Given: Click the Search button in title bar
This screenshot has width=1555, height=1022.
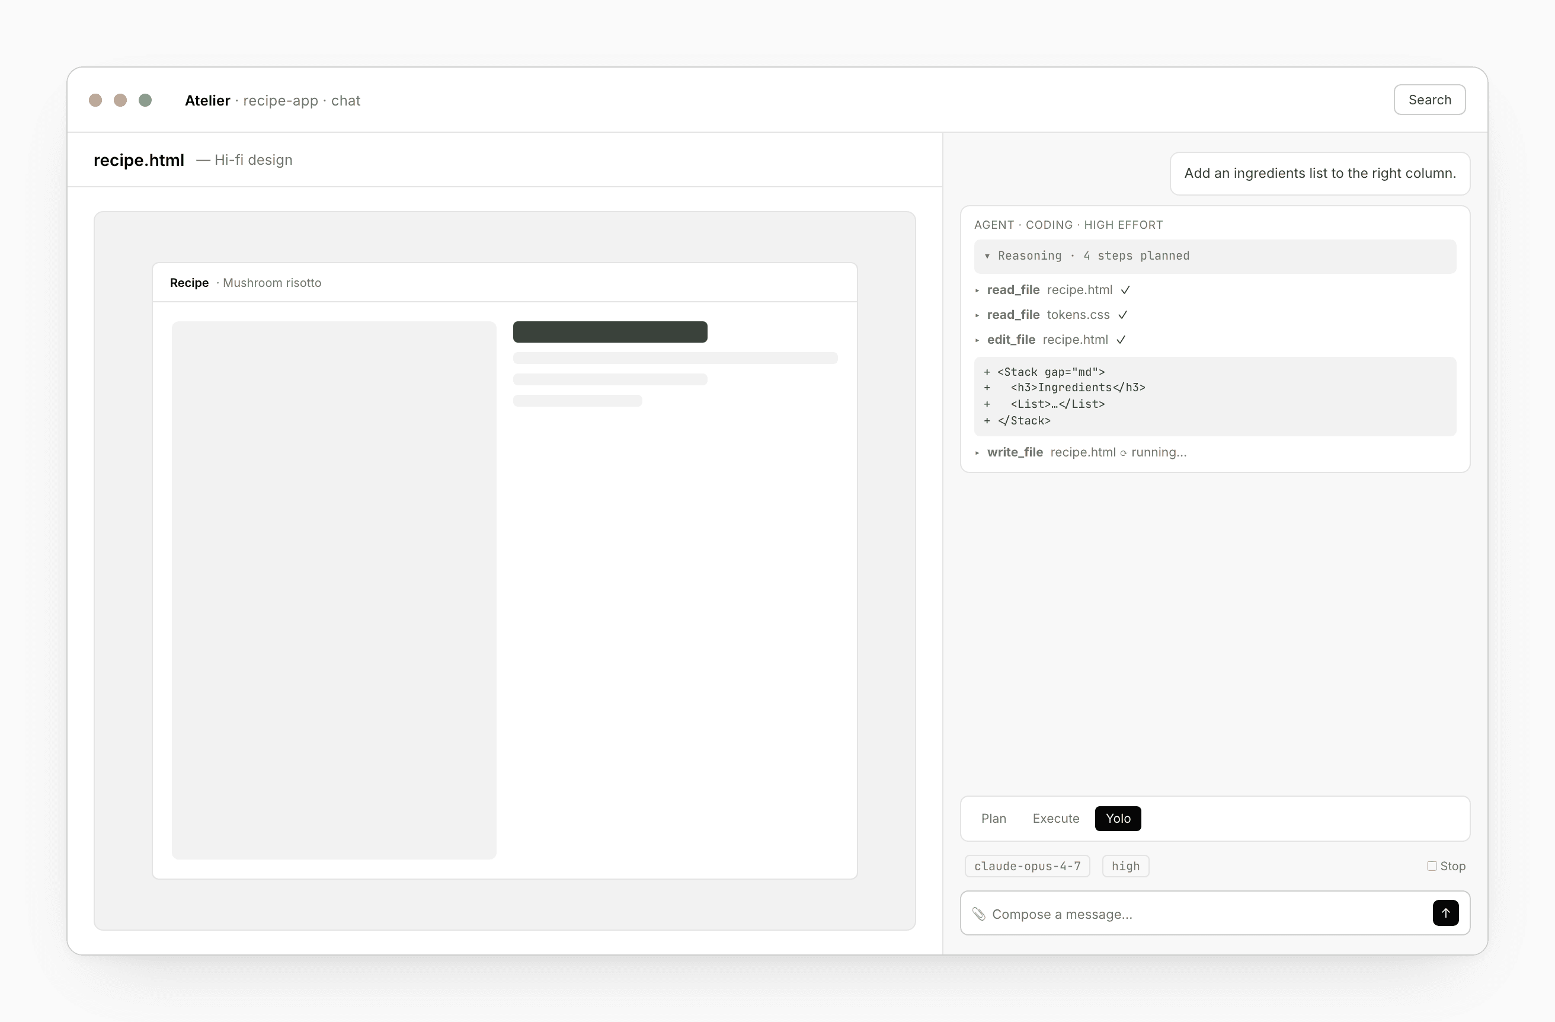Looking at the screenshot, I should [x=1429, y=100].
